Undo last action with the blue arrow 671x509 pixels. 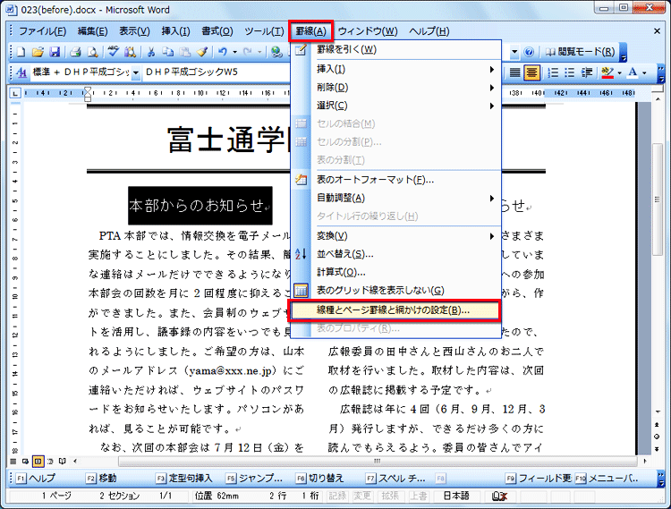click(x=223, y=52)
